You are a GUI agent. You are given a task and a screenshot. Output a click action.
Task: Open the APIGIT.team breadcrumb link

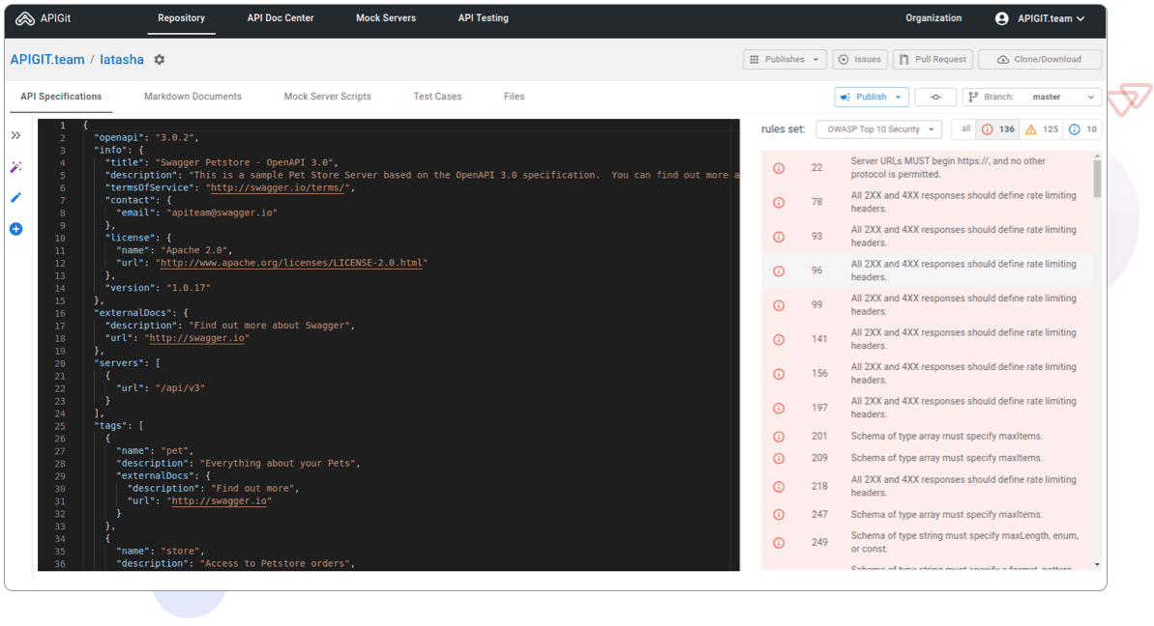[x=47, y=60]
